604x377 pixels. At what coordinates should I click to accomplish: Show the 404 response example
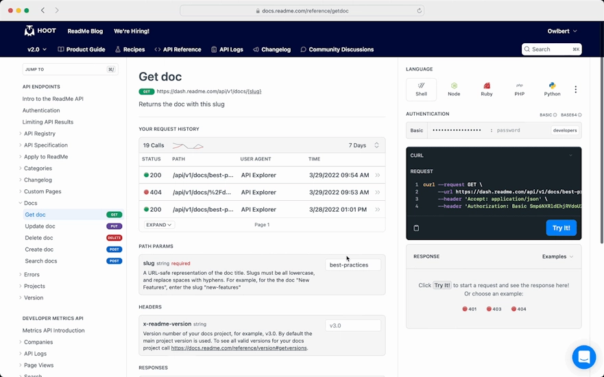pyautogui.click(x=519, y=309)
